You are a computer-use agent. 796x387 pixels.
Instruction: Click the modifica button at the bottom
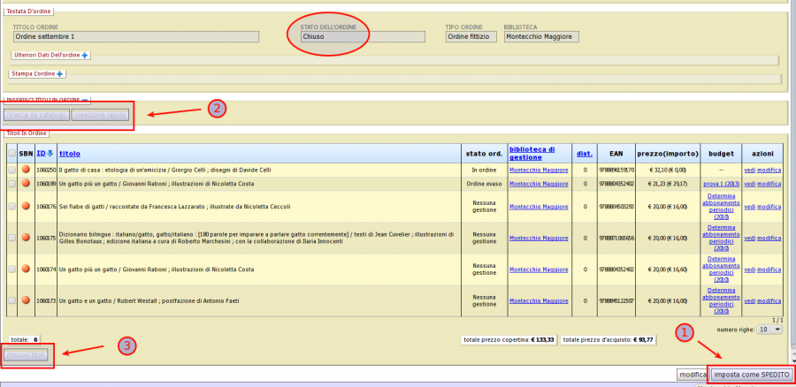[692, 375]
